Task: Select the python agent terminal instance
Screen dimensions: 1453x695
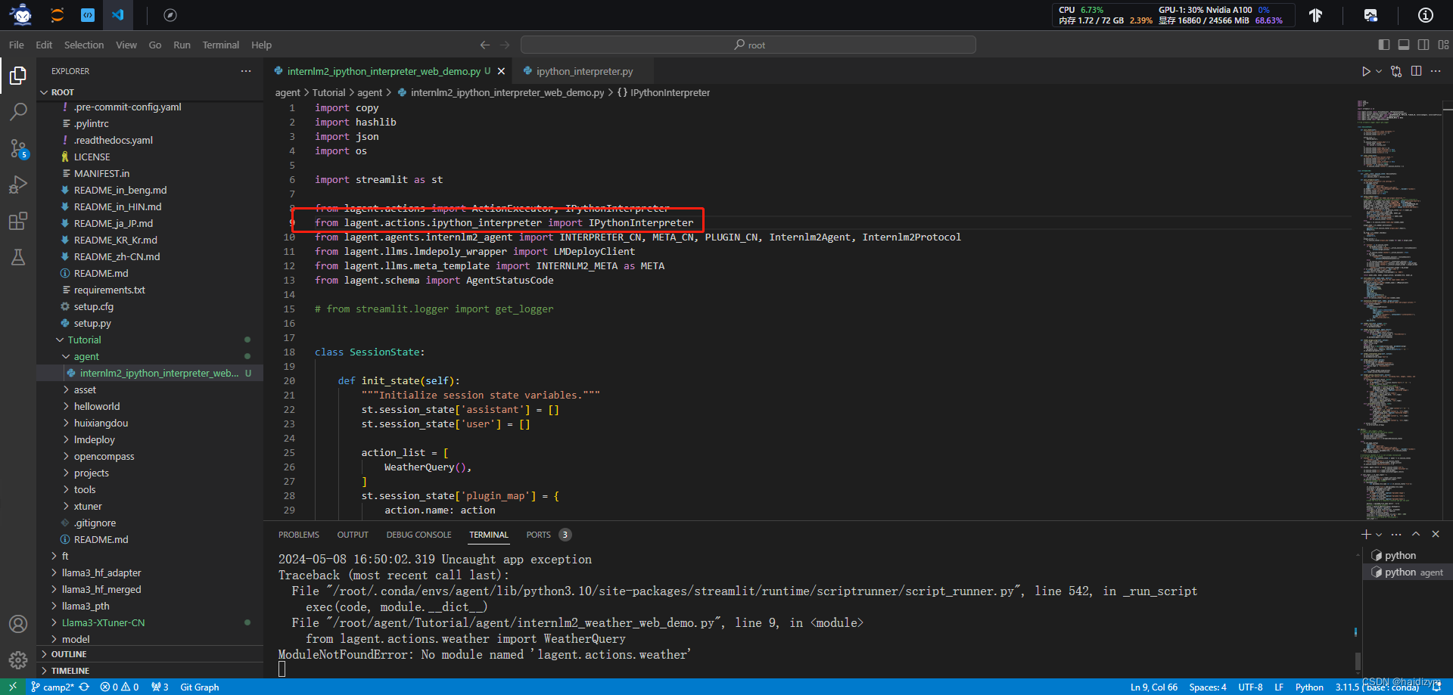Action: pyautogui.click(x=1407, y=572)
